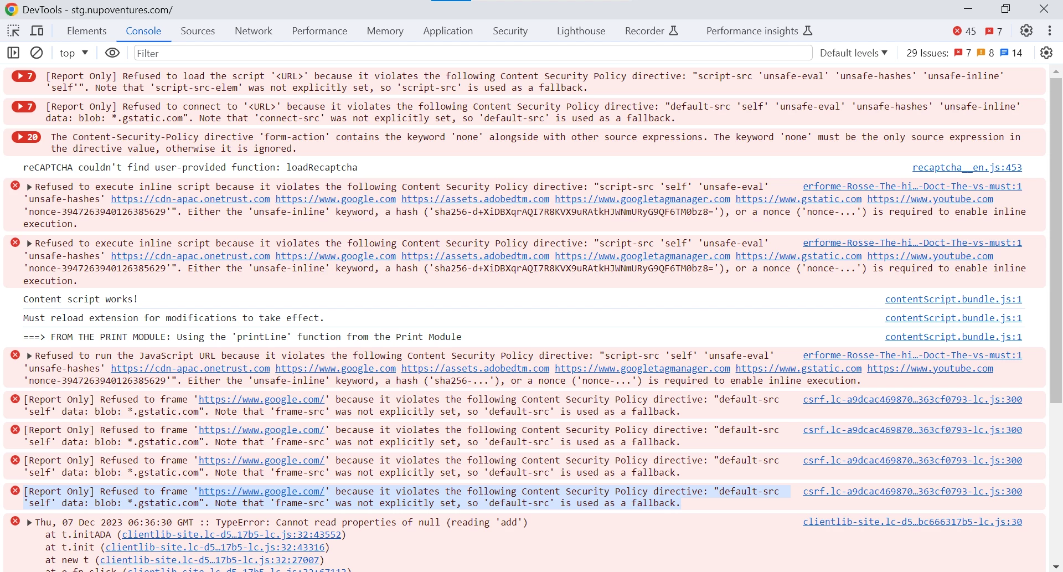Open contentScript.bundle.js:1 link for 'Must reload extension'
The image size is (1063, 572).
coord(953,318)
